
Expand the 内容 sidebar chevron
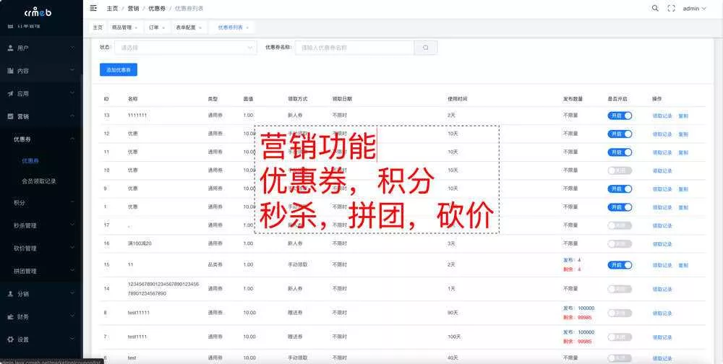[x=72, y=70]
